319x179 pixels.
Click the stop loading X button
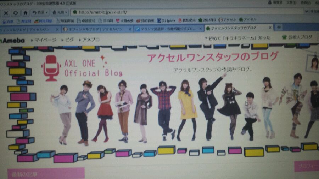point(6,13)
